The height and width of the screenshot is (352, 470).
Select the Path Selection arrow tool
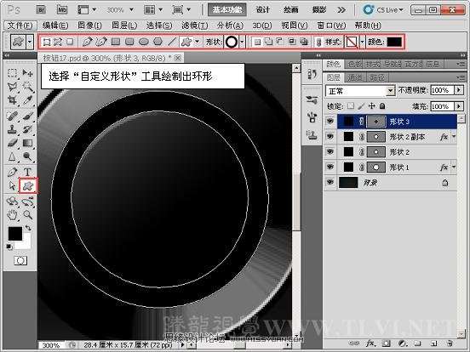[x=12, y=186]
